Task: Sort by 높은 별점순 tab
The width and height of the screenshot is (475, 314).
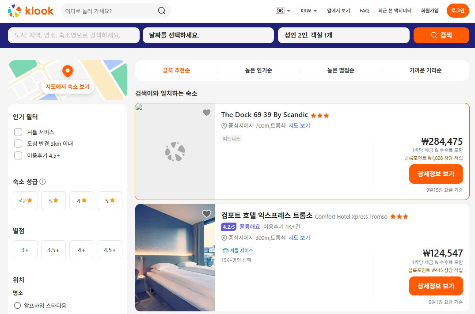Action: tap(341, 70)
